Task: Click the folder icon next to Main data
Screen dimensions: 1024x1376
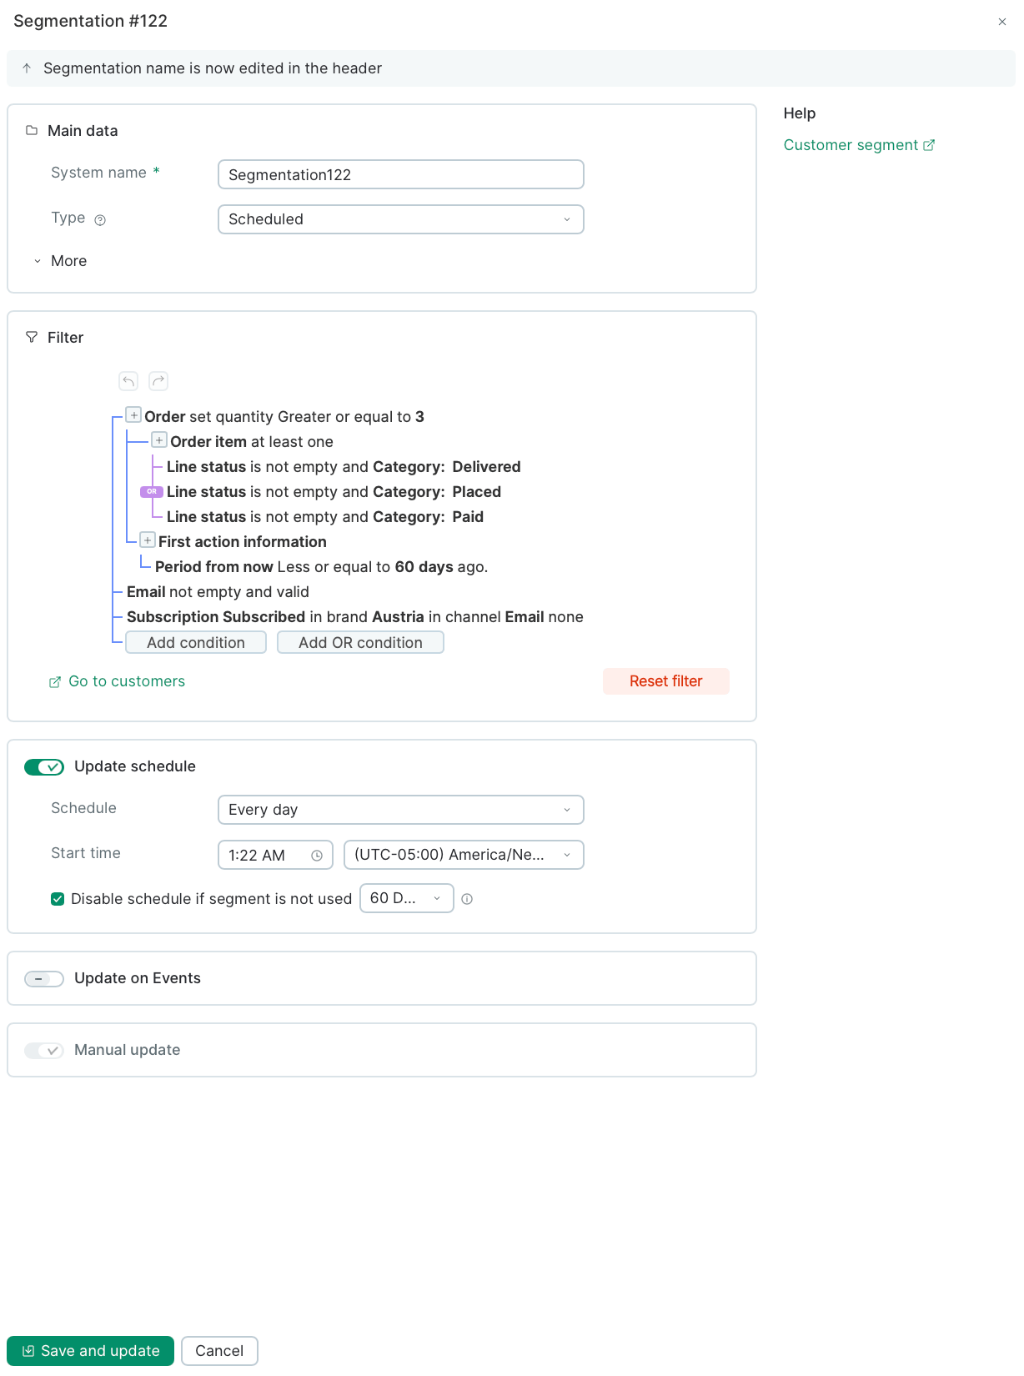Action: point(32,130)
